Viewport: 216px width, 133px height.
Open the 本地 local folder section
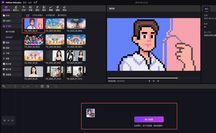point(12,15)
